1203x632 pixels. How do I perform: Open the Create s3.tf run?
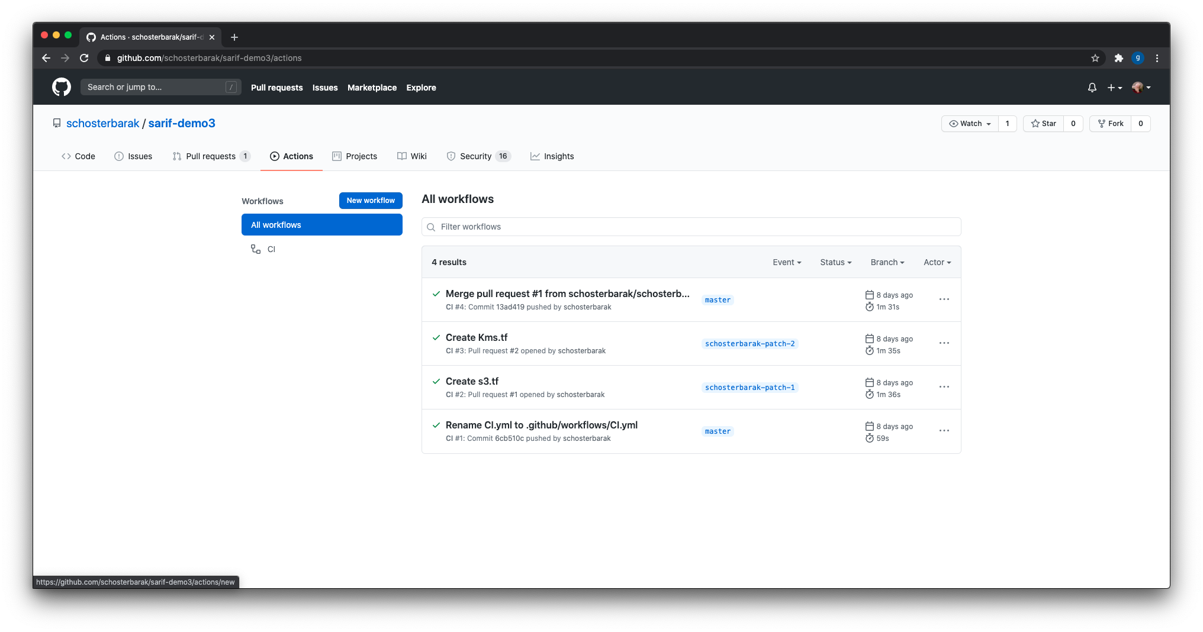point(472,382)
